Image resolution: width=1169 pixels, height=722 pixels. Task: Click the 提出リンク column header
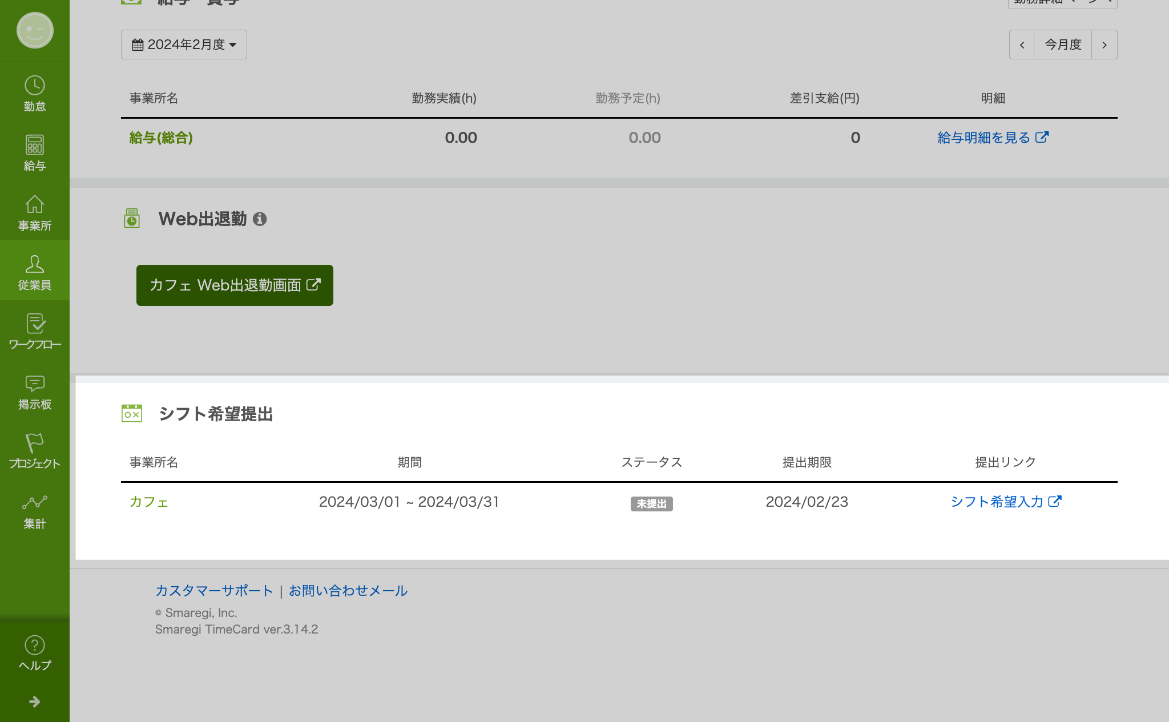1006,462
